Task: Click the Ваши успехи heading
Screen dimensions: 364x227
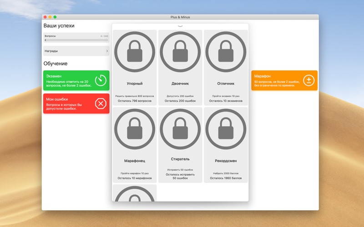Action: (x=59, y=26)
